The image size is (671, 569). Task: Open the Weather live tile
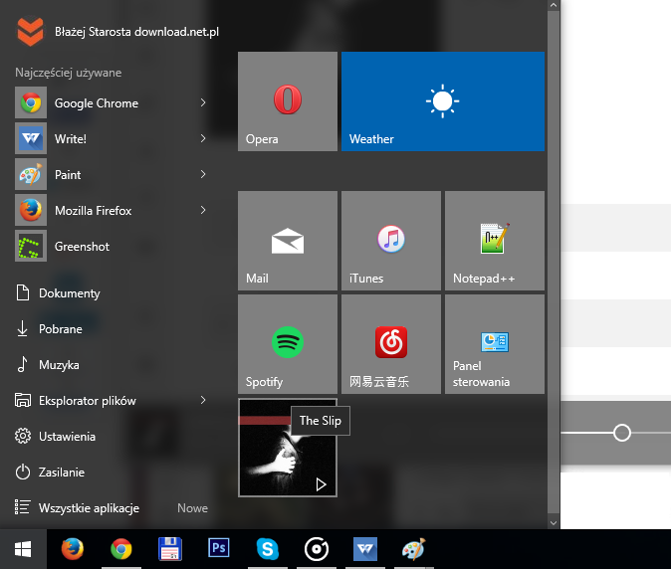443,101
